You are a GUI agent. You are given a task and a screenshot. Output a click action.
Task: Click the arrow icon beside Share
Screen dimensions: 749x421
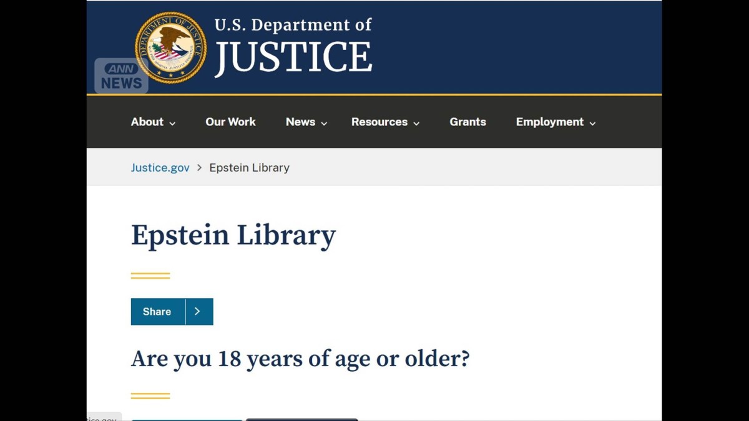198,312
